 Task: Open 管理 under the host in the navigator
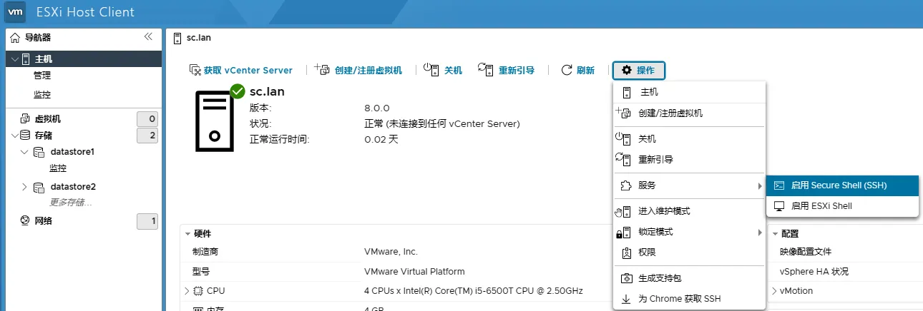coord(42,76)
